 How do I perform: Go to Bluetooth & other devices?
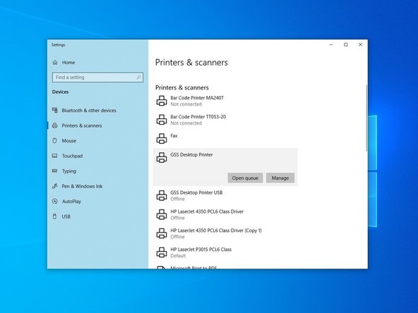click(x=89, y=111)
